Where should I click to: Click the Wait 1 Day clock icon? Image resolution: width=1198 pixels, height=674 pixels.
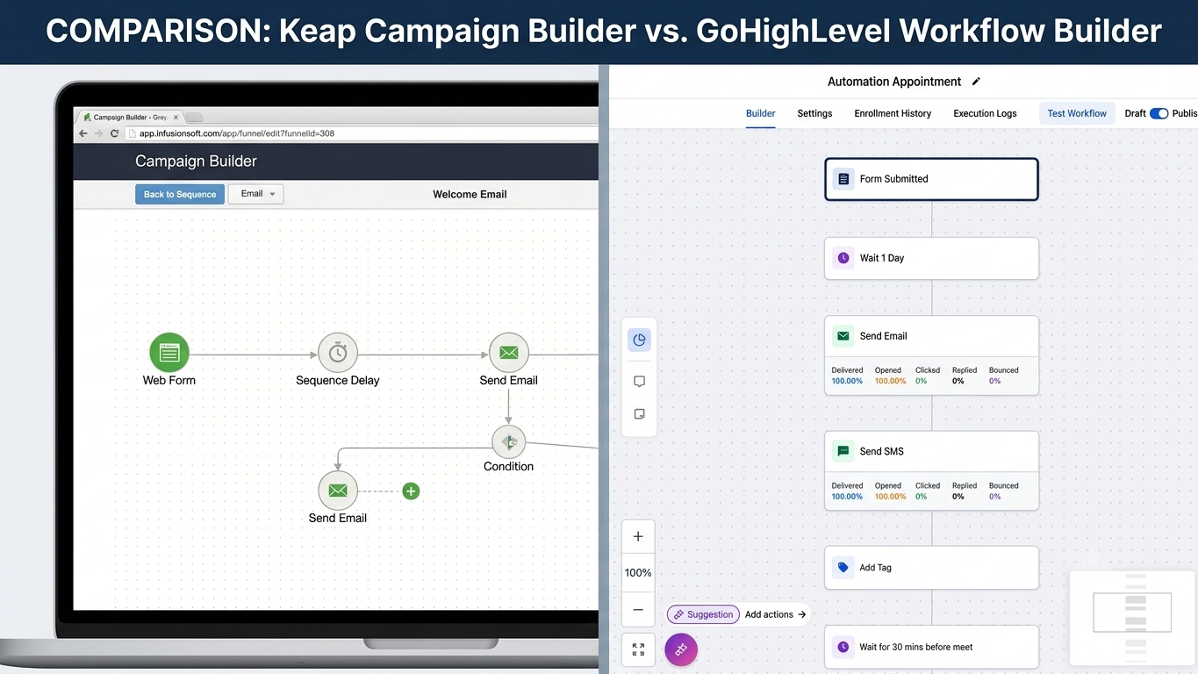click(843, 258)
